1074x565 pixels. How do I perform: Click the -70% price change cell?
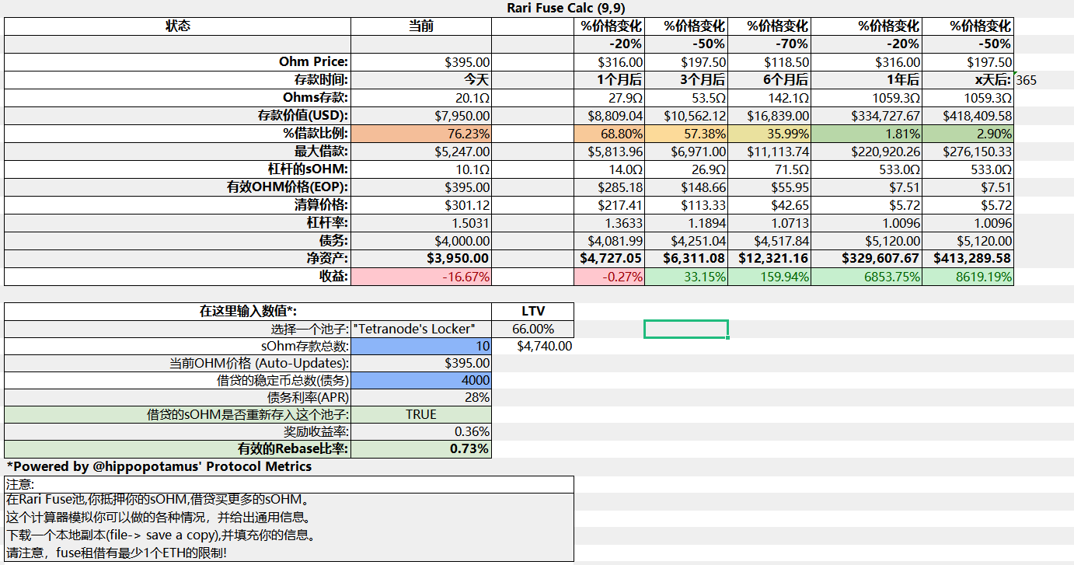[x=769, y=44]
